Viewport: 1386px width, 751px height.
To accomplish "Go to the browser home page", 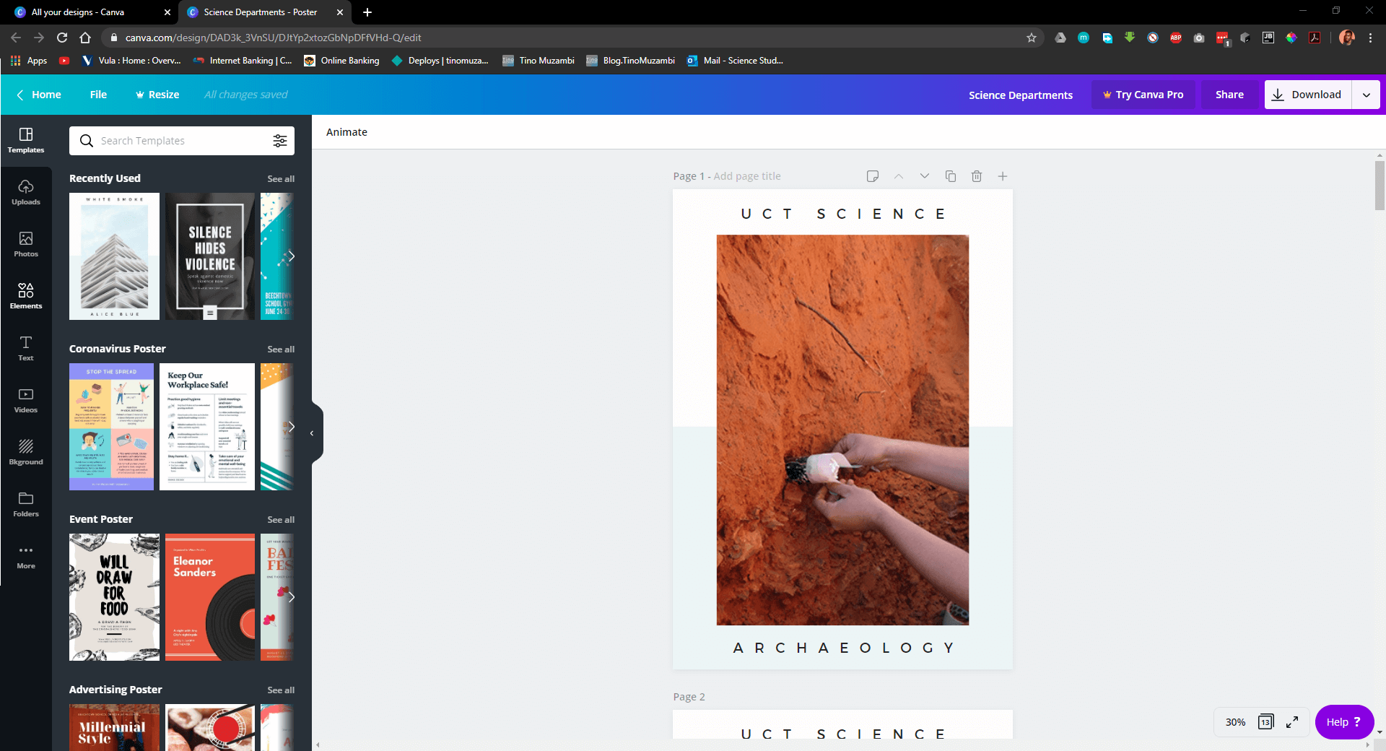I will tap(85, 38).
